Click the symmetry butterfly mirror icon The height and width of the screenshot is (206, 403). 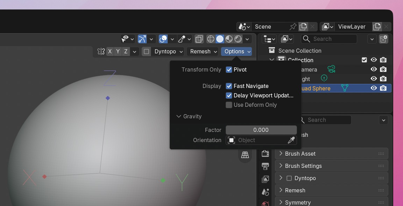(x=101, y=52)
